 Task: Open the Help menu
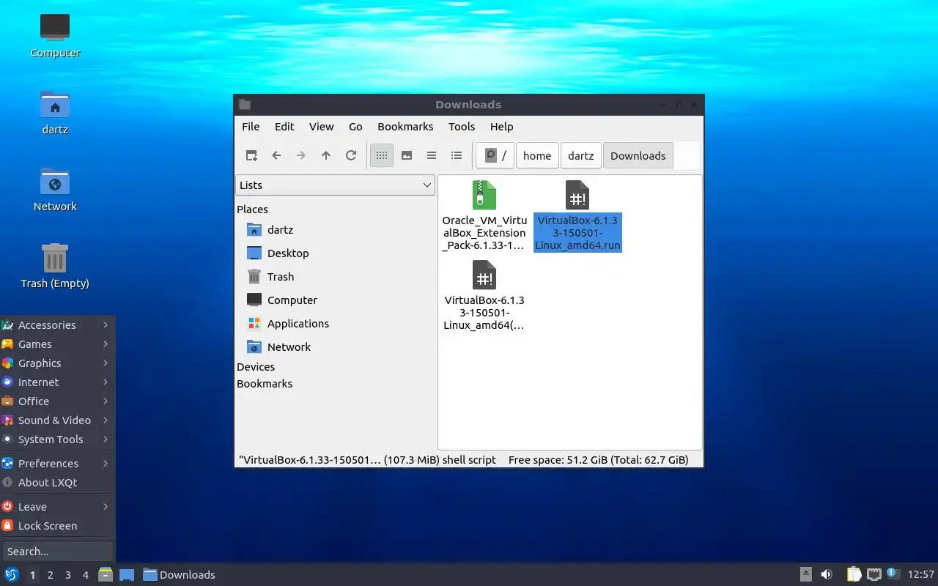click(x=501, y=127)
